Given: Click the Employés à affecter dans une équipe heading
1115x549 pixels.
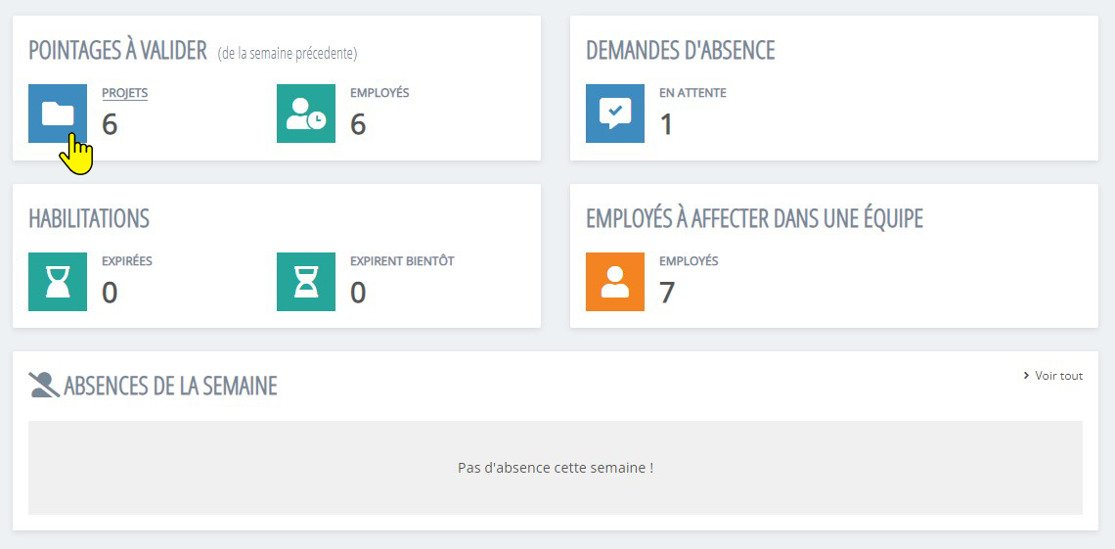Looking at the screenshot, I should tap(754, 219).
